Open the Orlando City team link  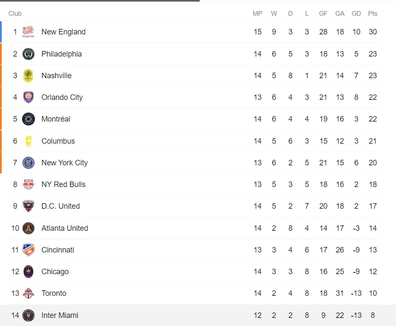(62, 97)
